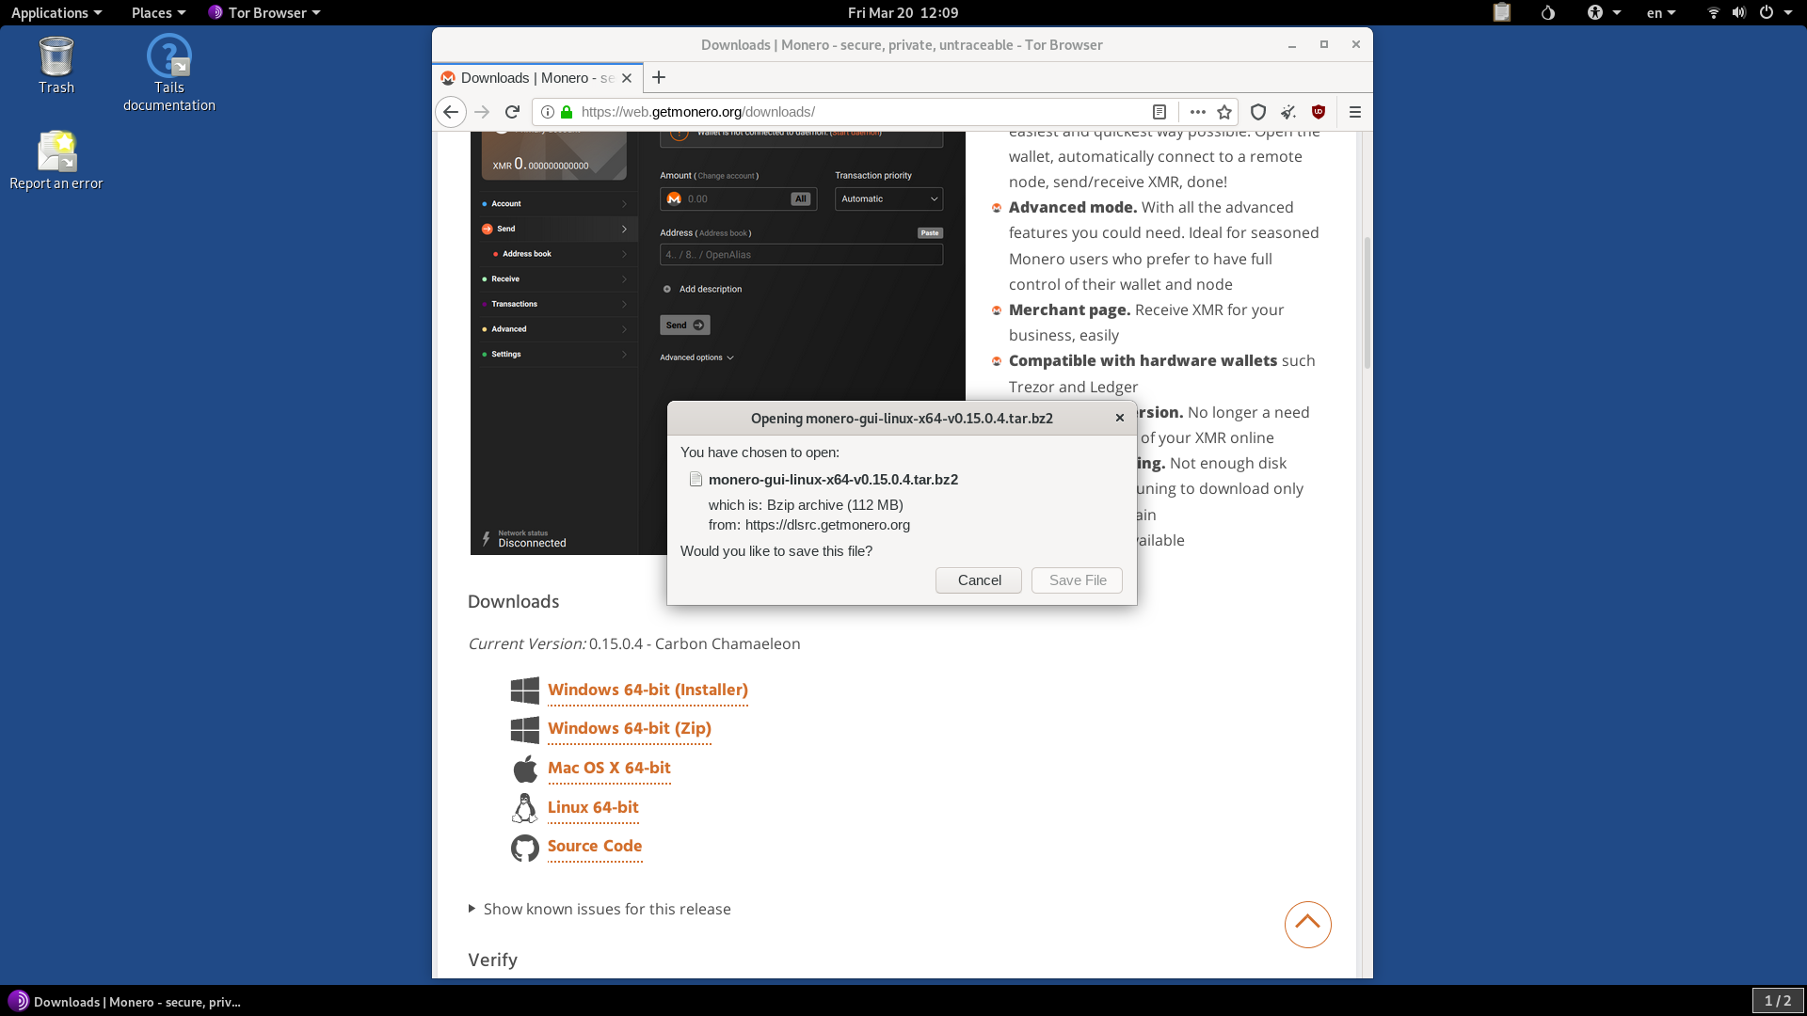This screenshot has width=1807, height=1016.
Task: Click the new identity broom icon
Action: pos(1288,112)
